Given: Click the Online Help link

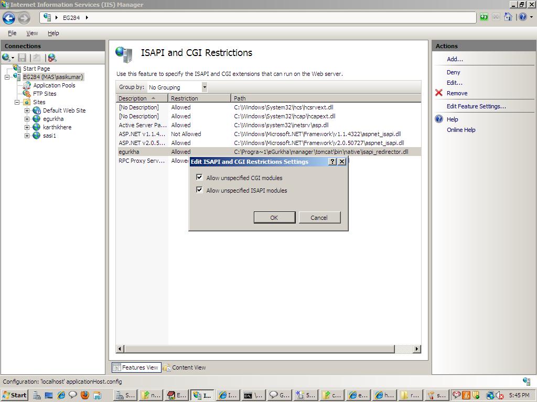Looking at the screenshot, I should pos(461,130).
